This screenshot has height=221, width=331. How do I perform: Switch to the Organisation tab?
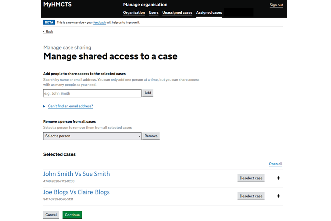tap(134, 13)
